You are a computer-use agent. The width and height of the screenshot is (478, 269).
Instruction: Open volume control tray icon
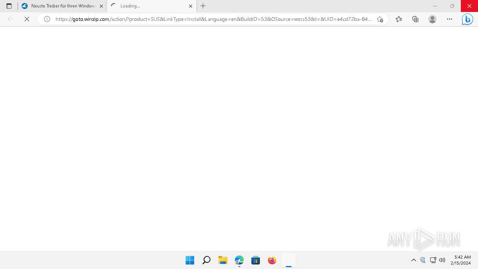442,260
